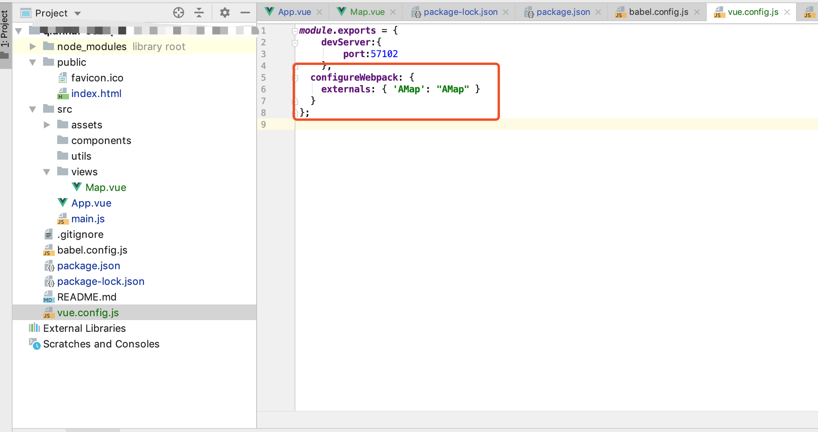Open the Project view dropdown arrow
The height and width of the screenshot is (432, 818).
coord(78,13)
